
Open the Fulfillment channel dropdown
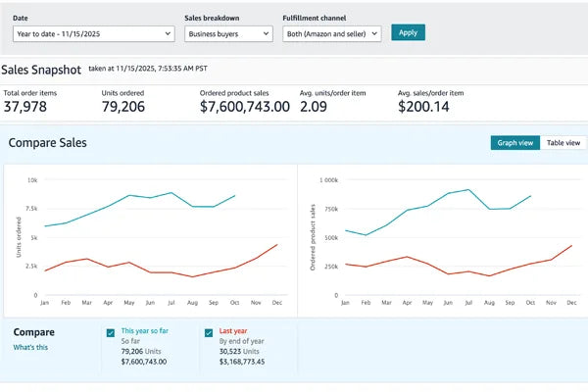point(332,33)
